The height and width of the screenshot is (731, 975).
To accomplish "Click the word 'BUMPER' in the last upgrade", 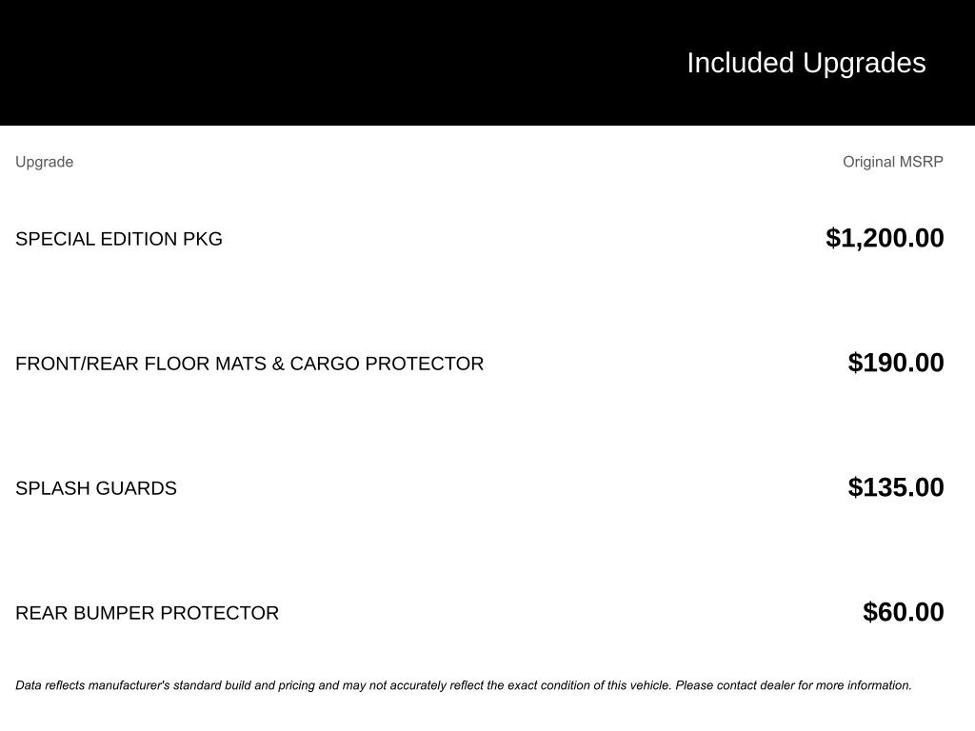I will tap(113, 613).
